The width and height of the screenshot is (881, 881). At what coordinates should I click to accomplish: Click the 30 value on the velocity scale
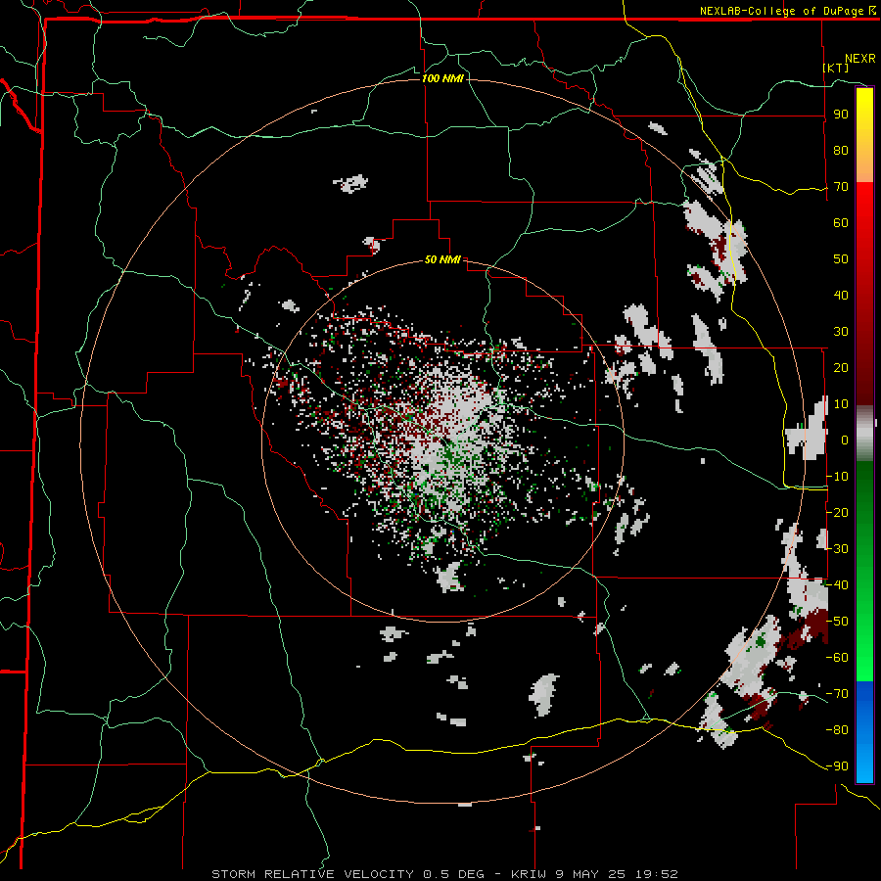(x=841, y=332)
